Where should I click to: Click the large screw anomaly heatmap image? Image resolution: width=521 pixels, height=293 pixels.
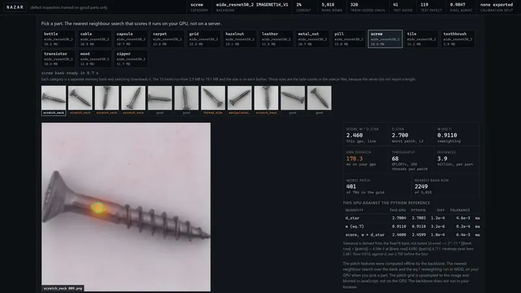click(126, 207)
